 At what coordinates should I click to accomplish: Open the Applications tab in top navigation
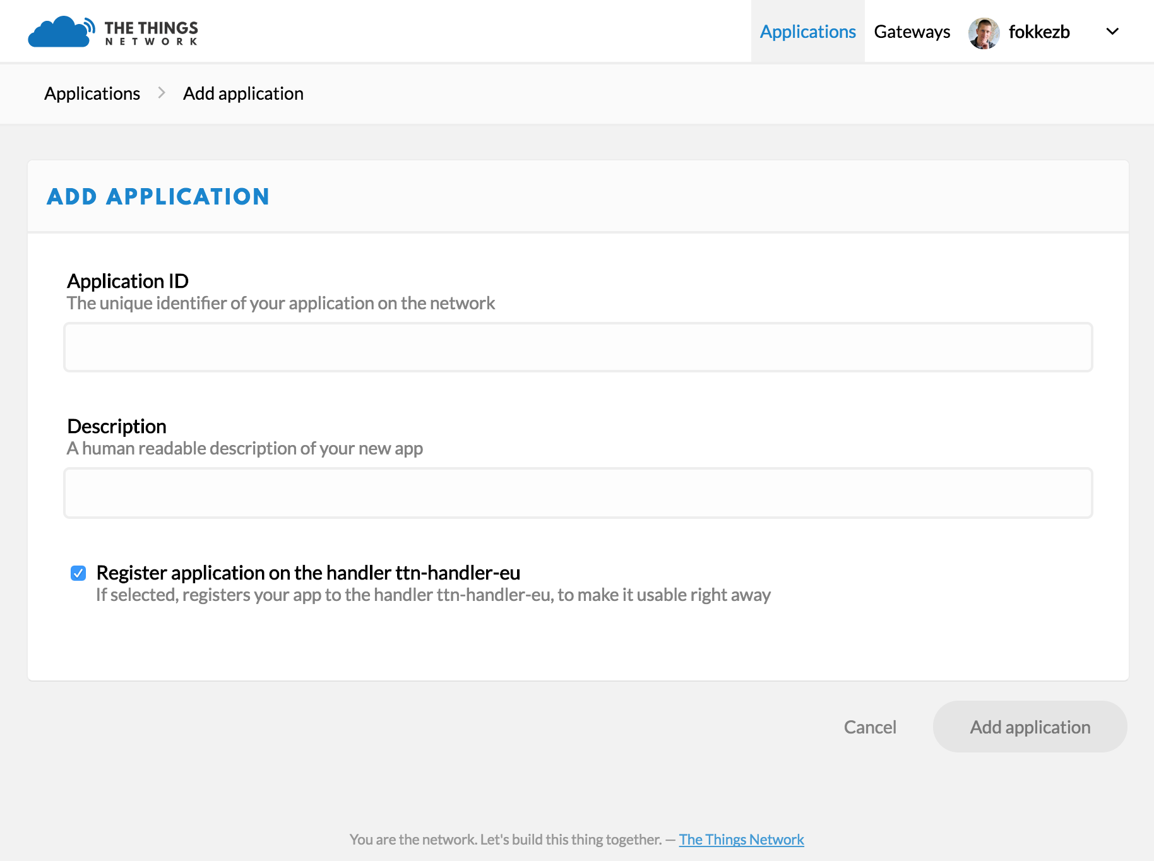point(807,32)
